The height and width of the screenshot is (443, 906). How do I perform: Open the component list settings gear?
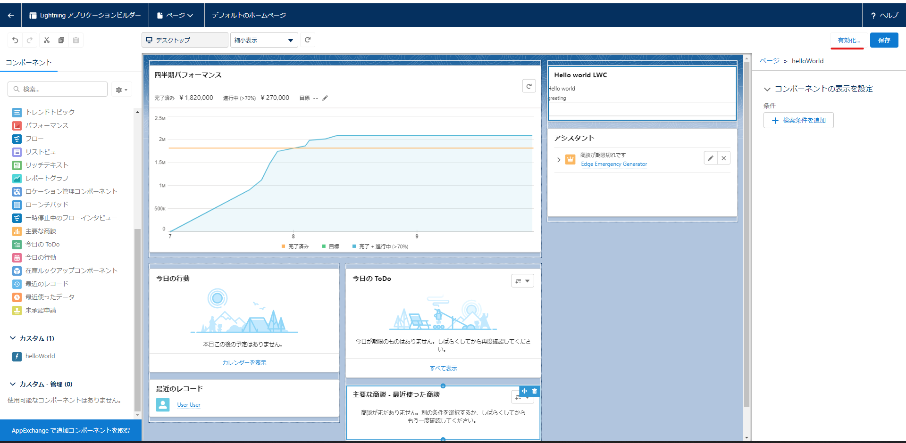[122, 90]
